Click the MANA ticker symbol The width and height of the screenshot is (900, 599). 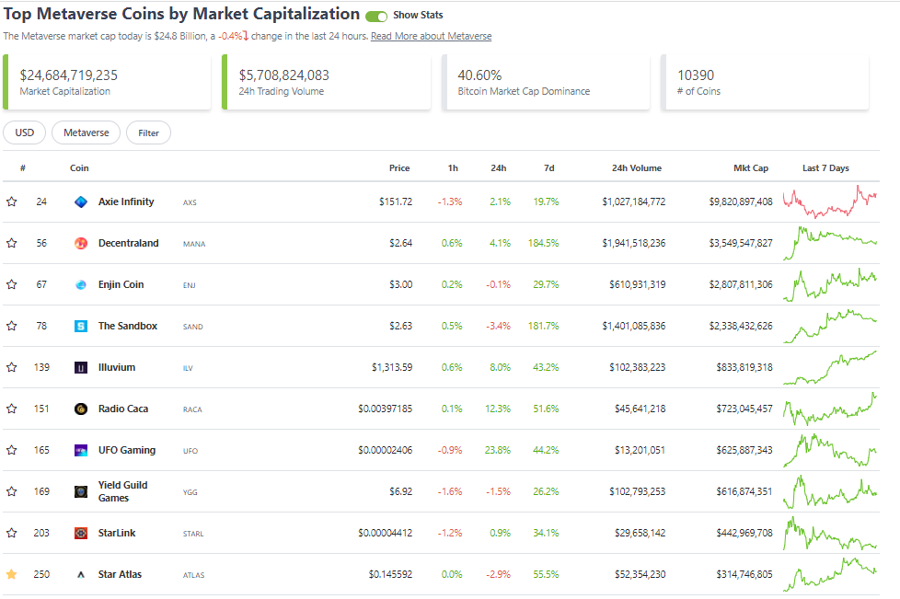[194, 244]
